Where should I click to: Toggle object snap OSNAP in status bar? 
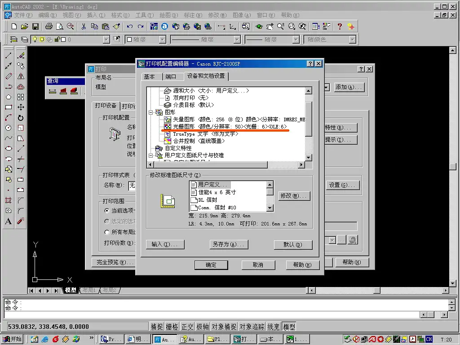tap(224, 327)
